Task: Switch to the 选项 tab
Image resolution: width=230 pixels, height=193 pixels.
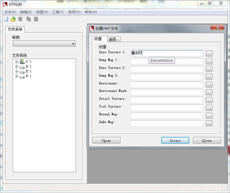Action: click(114, 39)
